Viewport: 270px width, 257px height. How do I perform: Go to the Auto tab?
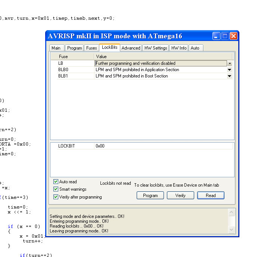(196, 48)
